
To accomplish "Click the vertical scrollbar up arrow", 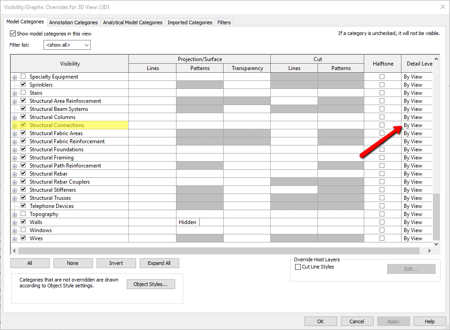I will (436, 59).
